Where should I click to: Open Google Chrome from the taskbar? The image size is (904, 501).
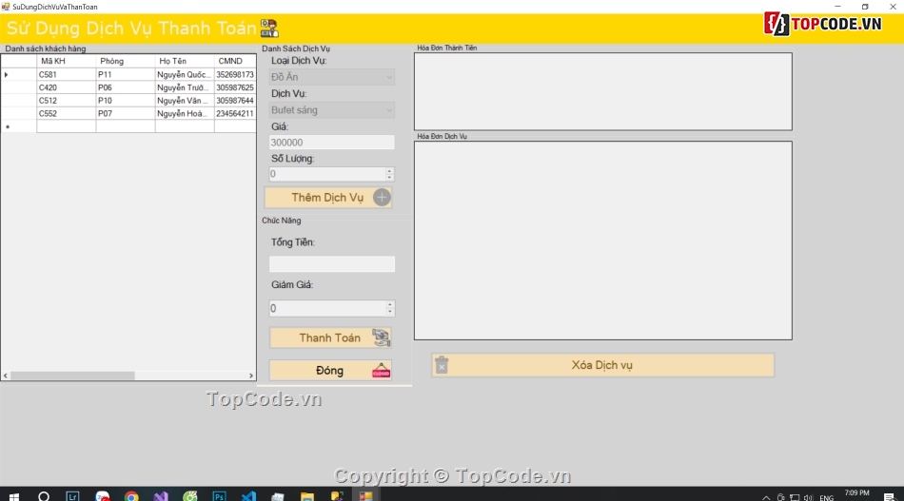point(131,496)
